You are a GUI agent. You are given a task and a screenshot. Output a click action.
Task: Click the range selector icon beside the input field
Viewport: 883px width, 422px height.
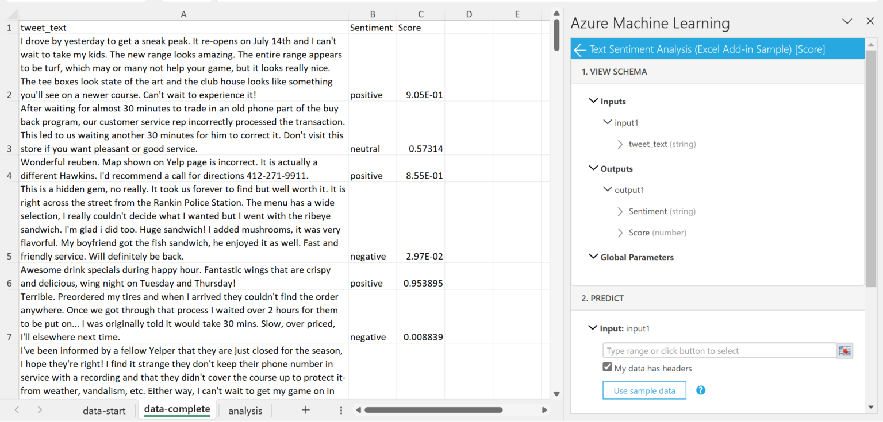coord(844,351)
